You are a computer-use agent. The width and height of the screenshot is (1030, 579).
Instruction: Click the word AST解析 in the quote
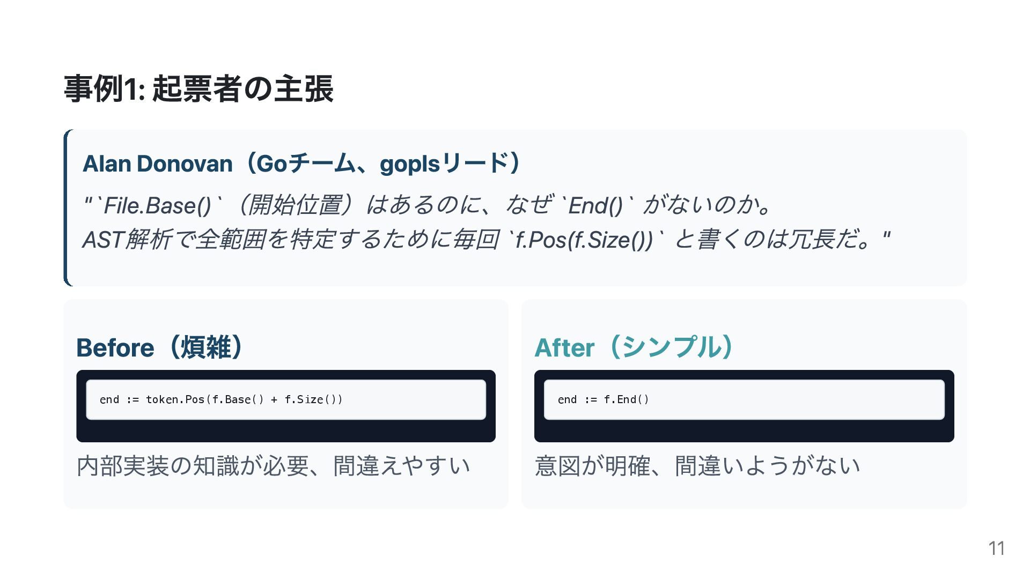click(x=127, y=240)
